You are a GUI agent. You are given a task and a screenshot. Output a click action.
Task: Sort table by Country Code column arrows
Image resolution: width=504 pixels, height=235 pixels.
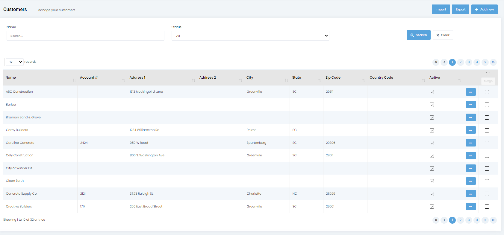click(x=423, y=80)
